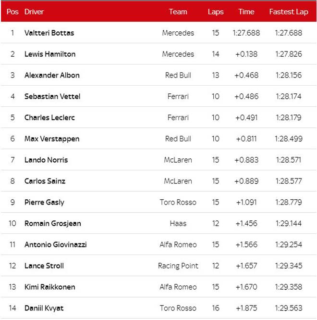
Task: Select Alexander Albon in the table
Action: click(52, 76)
